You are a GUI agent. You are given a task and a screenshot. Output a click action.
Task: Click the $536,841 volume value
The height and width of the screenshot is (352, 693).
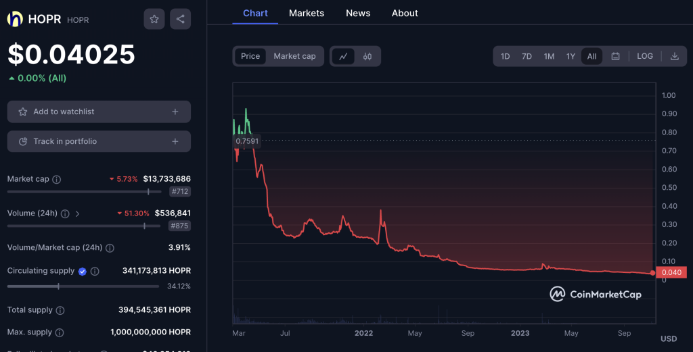[x=173, y=213]
